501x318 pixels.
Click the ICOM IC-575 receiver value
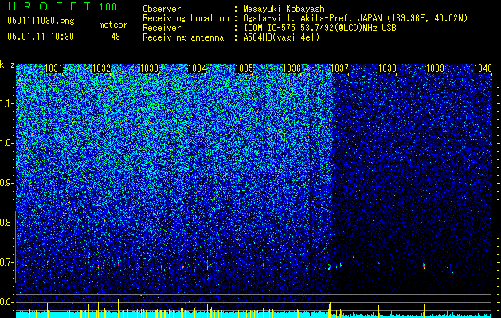coord(319,28)
